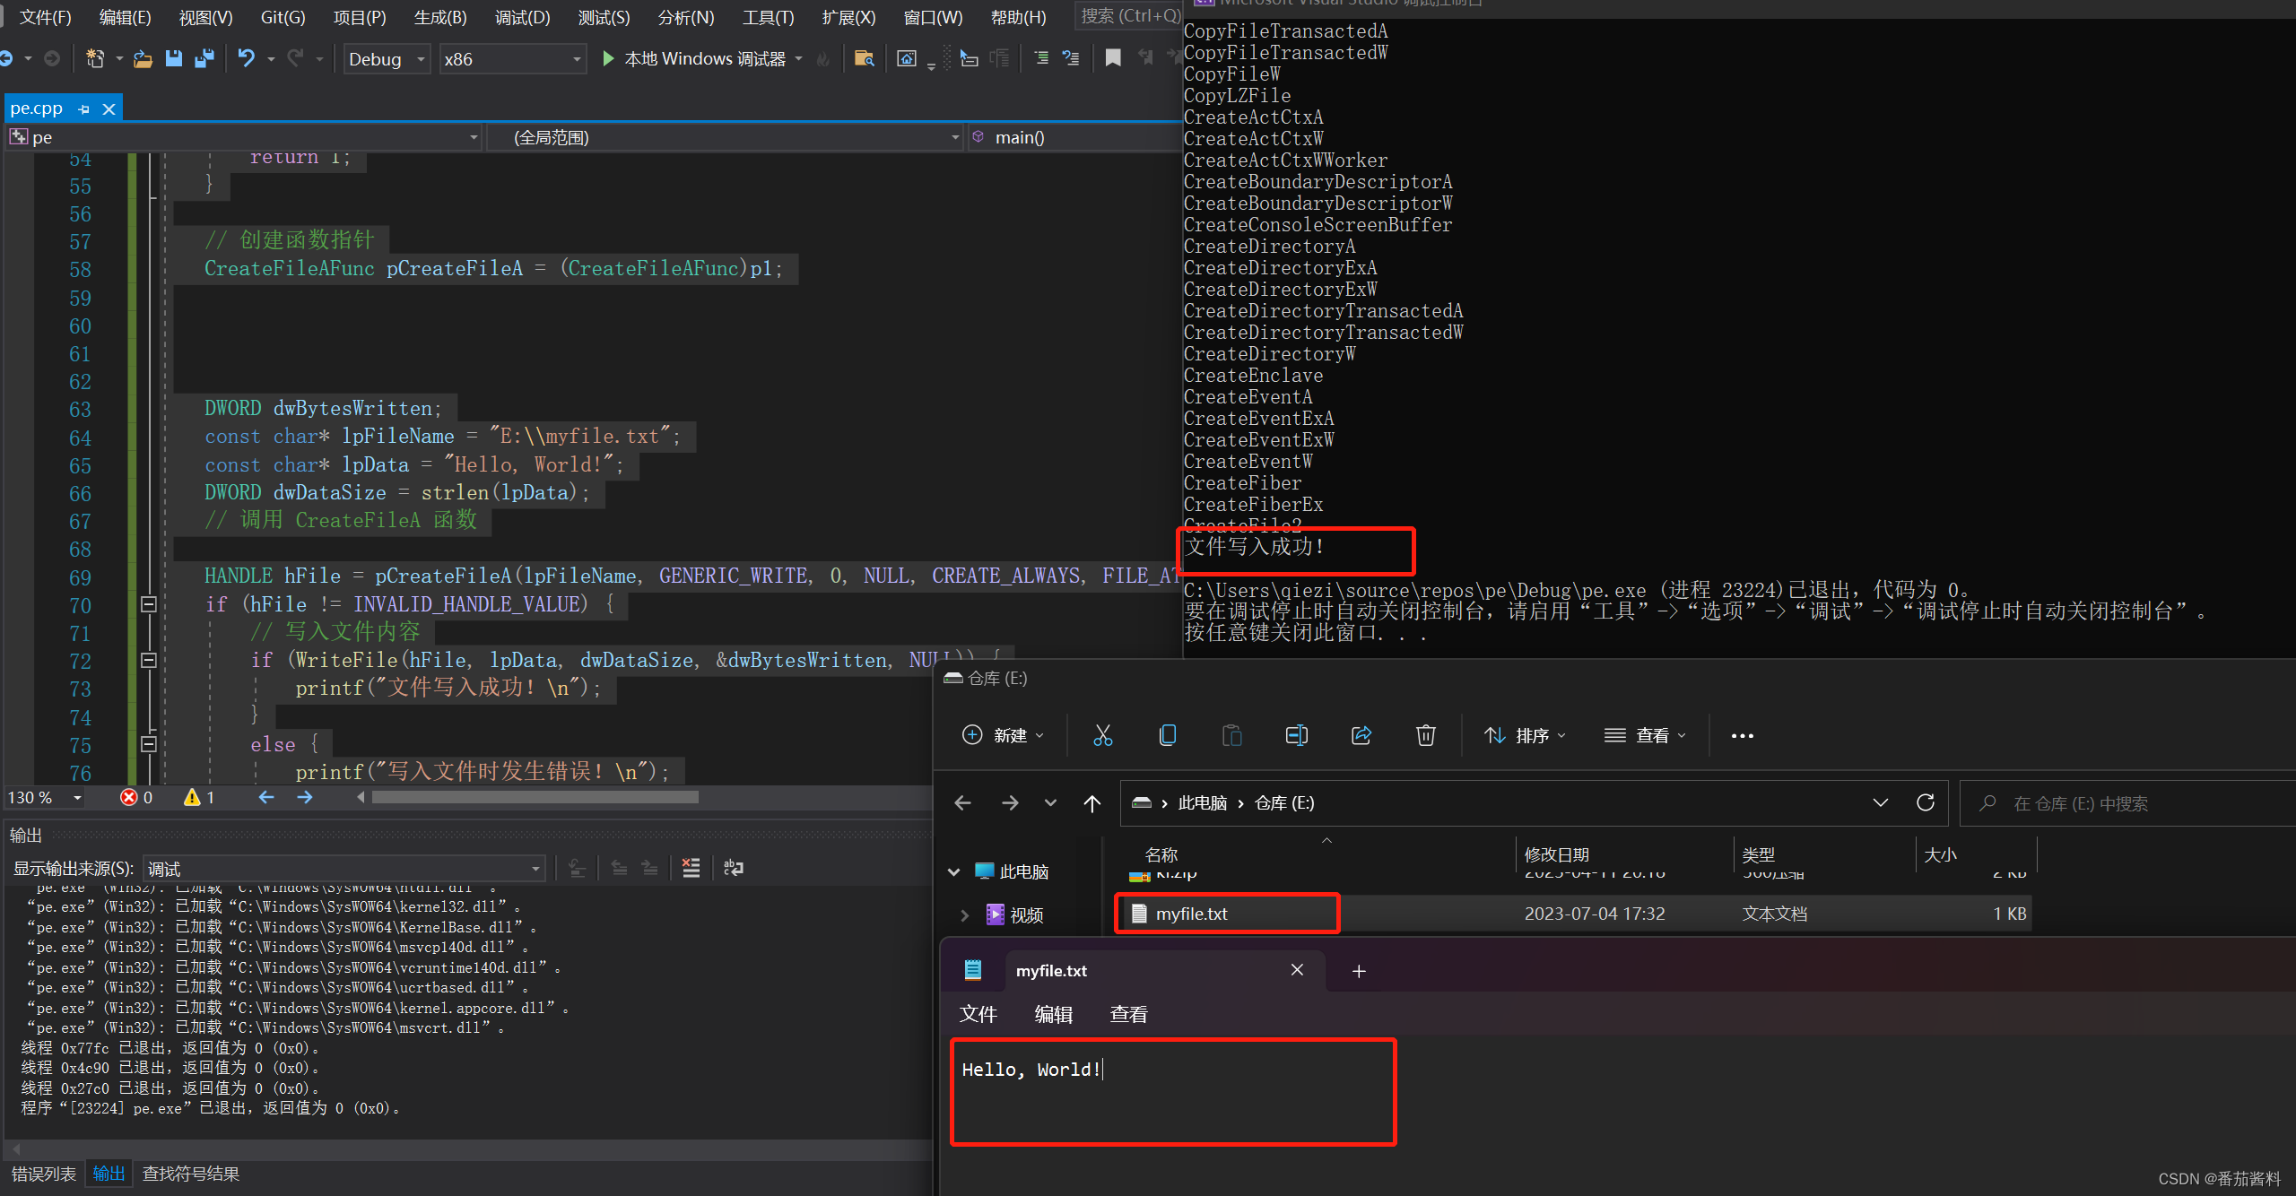Open the 文件(F) menu
The height and width of the screenshot is (1196, 2296).
pos(46,17)
